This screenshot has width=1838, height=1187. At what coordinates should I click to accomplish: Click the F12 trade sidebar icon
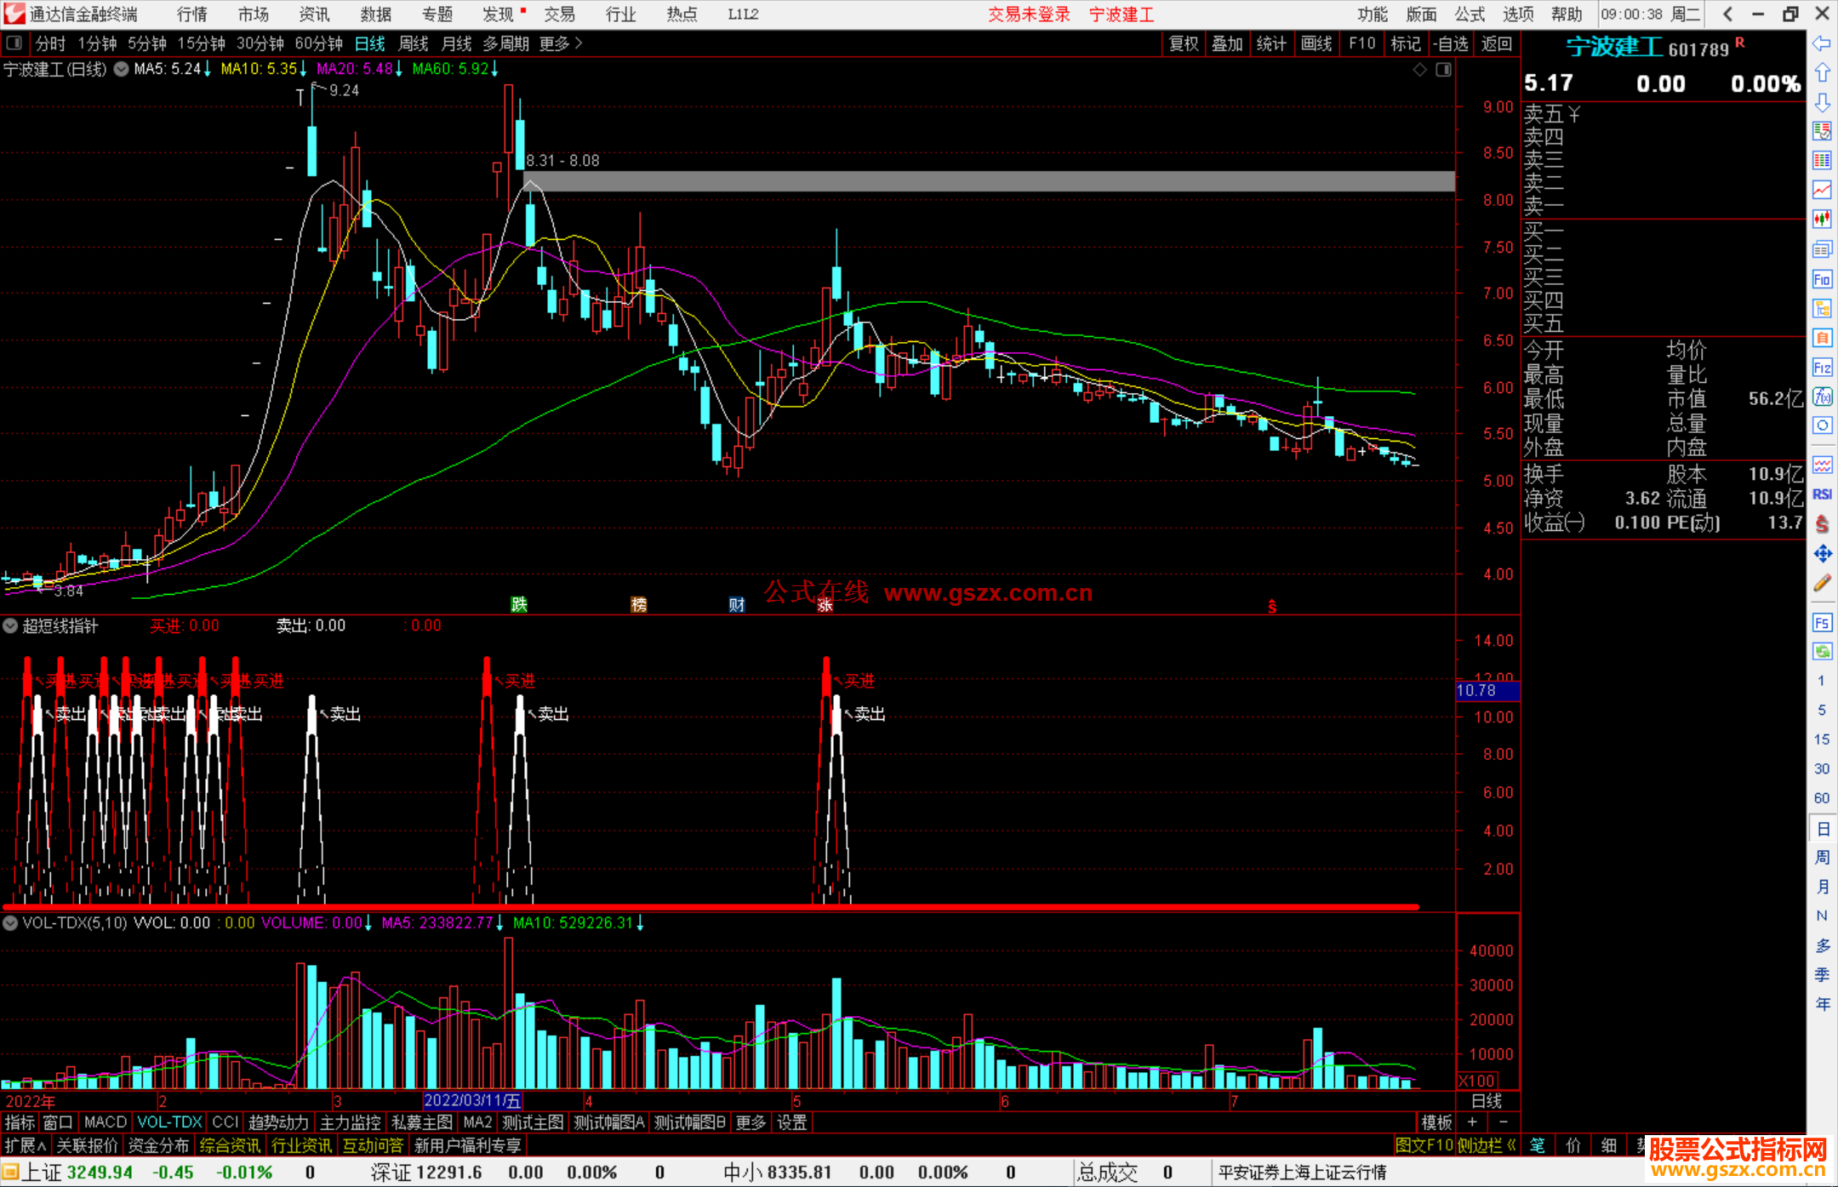point(1822,368)
